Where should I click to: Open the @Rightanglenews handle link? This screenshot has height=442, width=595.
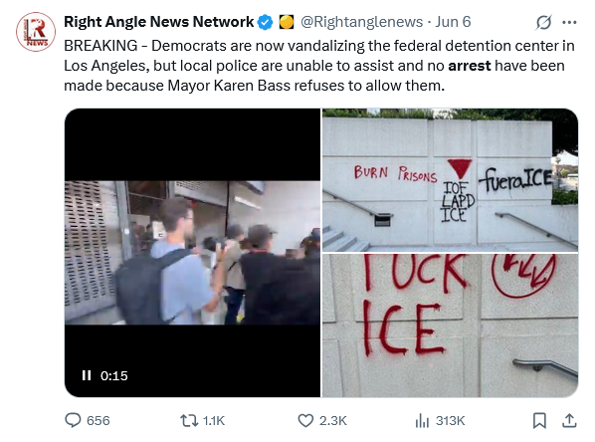(361, 22)
